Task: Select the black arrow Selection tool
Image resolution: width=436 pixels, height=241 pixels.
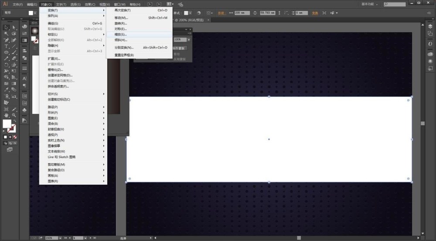Action: click(x=7, y=28)
